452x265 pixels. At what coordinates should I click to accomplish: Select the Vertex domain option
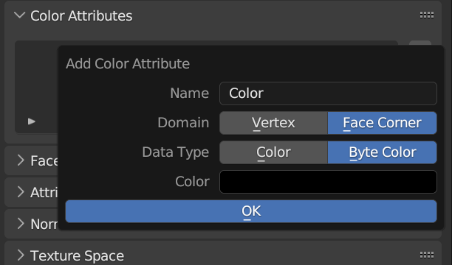[273, 123]
